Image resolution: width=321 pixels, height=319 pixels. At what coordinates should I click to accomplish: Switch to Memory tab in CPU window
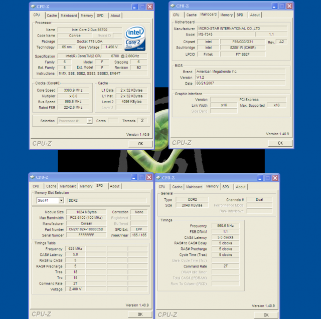point(87,16)
